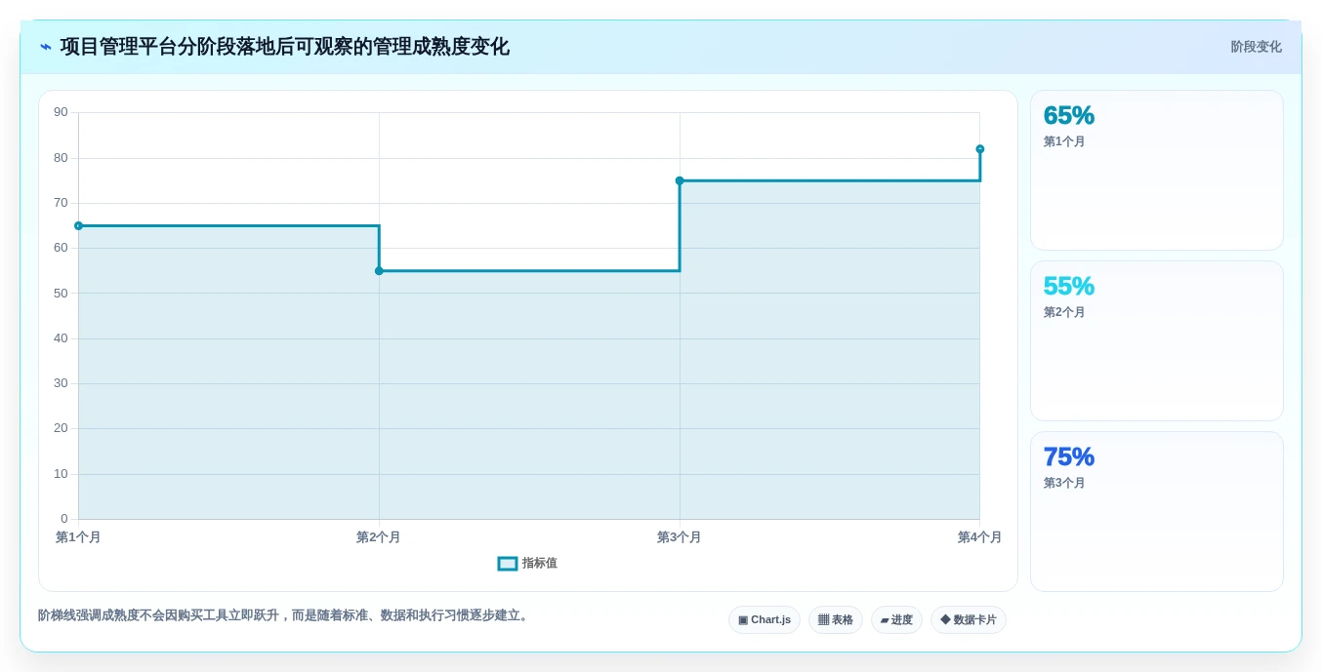The width and height of the screenshot is (1322, 672).
Task: Select the 数据卡片 tag chip
Action: point(969,620)
